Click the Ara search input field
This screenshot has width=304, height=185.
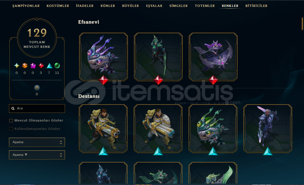pyautogui.click(x=37, y=109)
